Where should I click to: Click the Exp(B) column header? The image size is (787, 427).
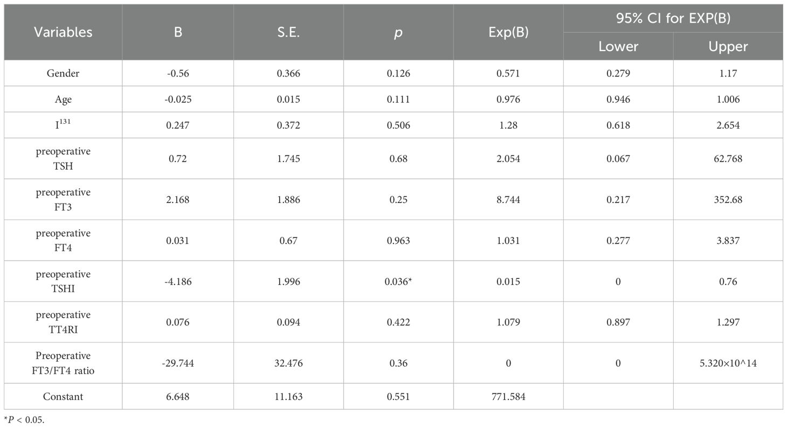click(x=508, y=32)
